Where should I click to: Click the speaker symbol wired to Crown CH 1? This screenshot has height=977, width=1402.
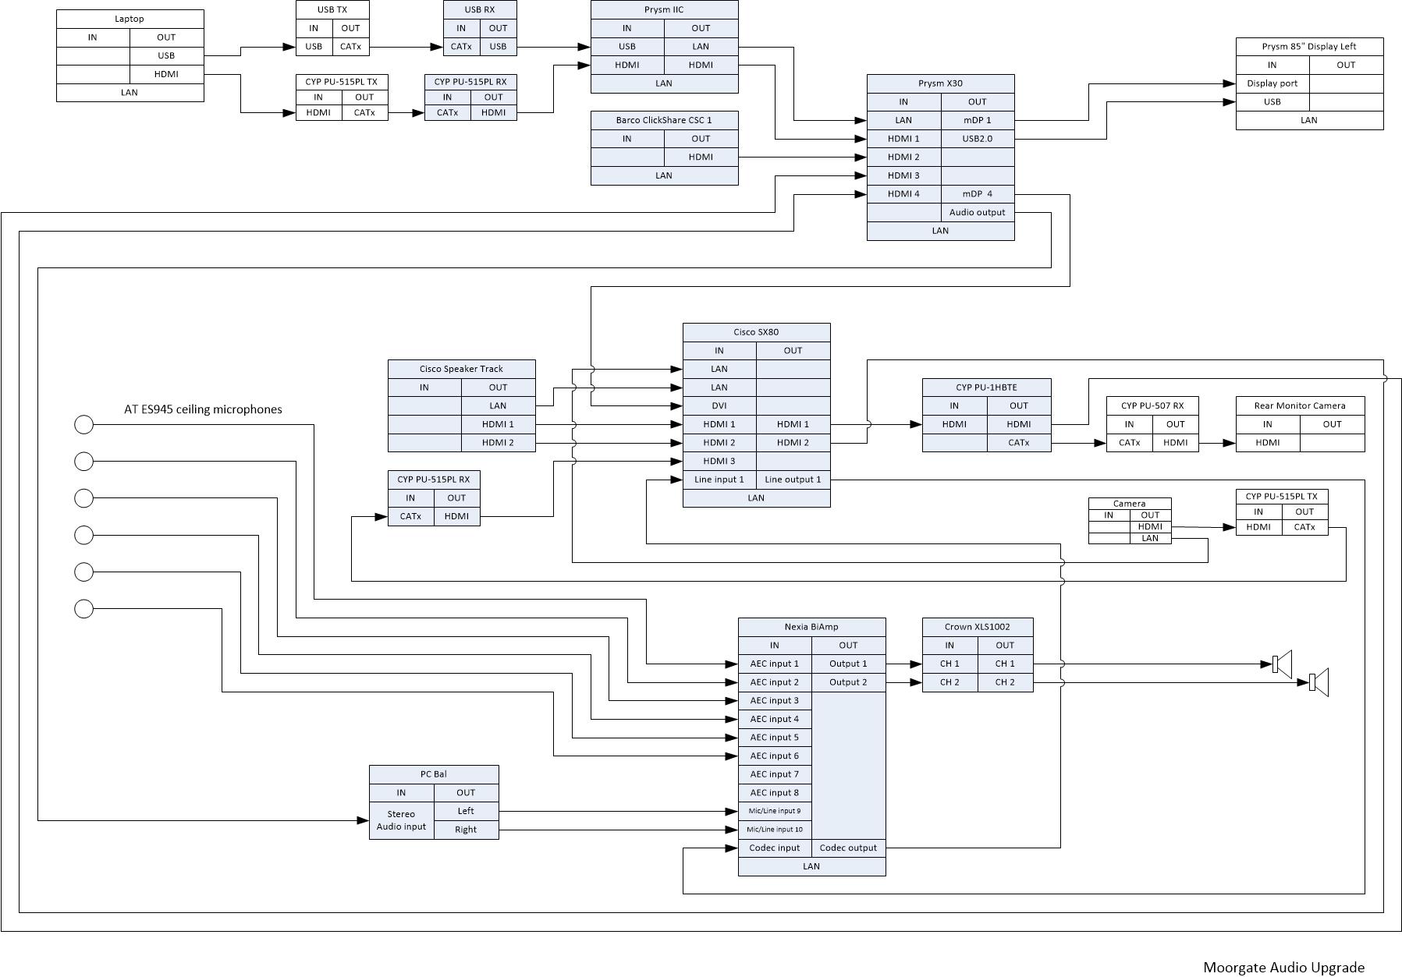tap(1282, 664)
